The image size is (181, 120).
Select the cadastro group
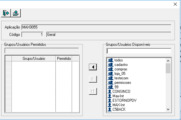tap(121, 65)
